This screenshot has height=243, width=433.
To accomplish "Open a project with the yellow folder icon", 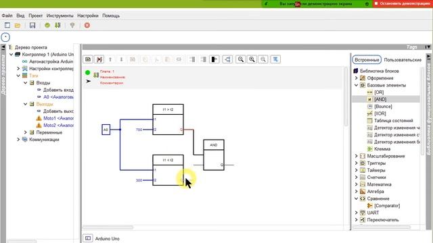I will pos(18,26).
